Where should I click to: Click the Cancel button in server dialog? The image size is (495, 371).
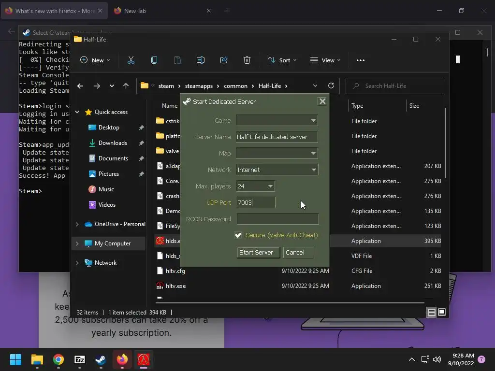coord(298,252)
